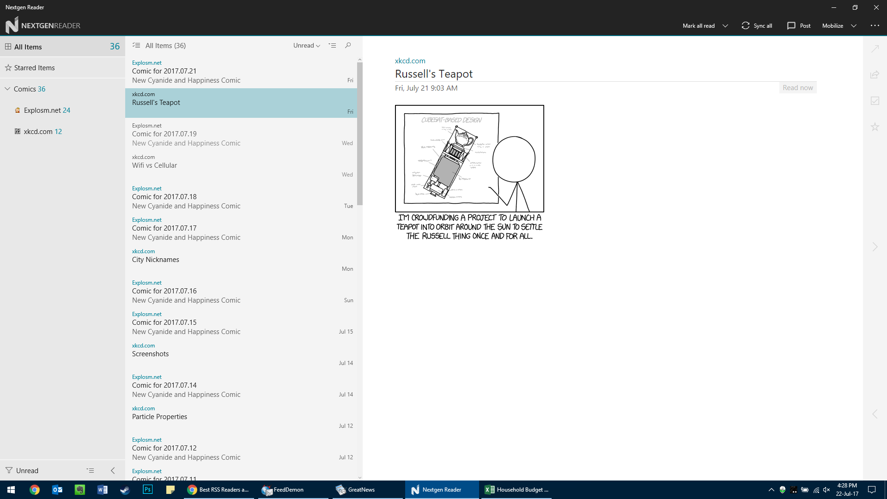Toggle the Unread filter at bottom left
Screen dimensions: 887x499
22,470
